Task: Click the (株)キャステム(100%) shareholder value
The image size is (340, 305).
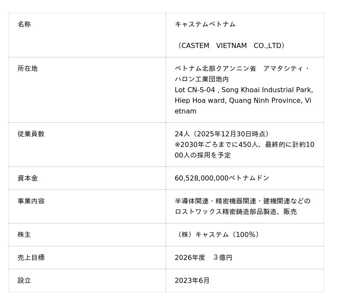Action: point(218,234)
